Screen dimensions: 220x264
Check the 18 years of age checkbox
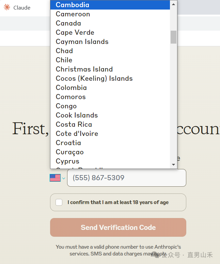pyautogui.click(x=59, y=202)
